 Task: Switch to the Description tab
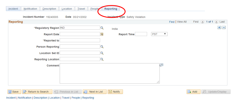click(49, 9)
